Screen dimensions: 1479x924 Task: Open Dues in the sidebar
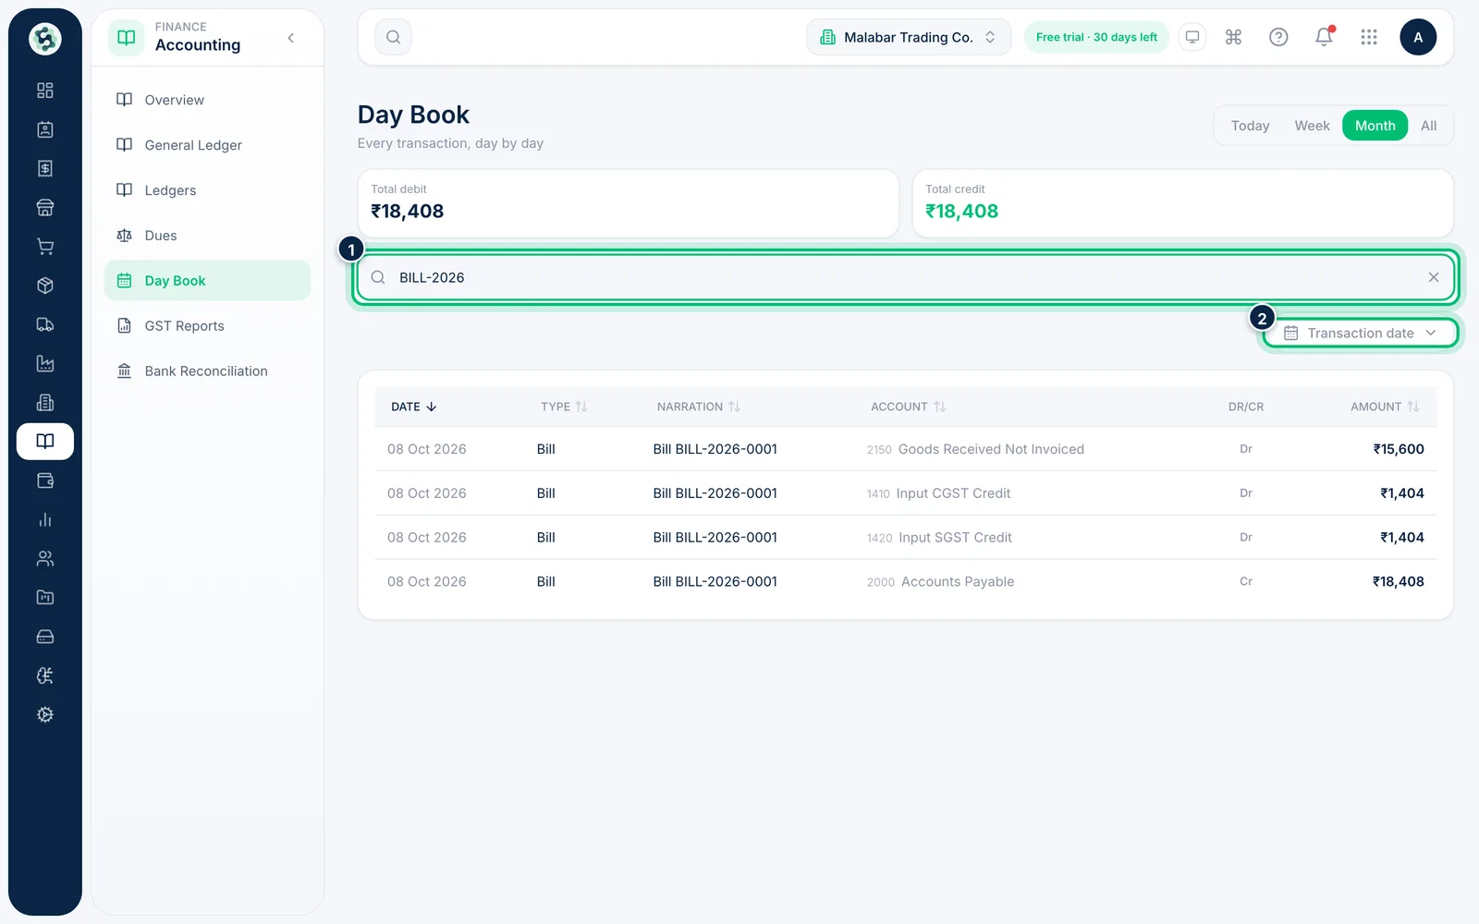coord(207,236)
